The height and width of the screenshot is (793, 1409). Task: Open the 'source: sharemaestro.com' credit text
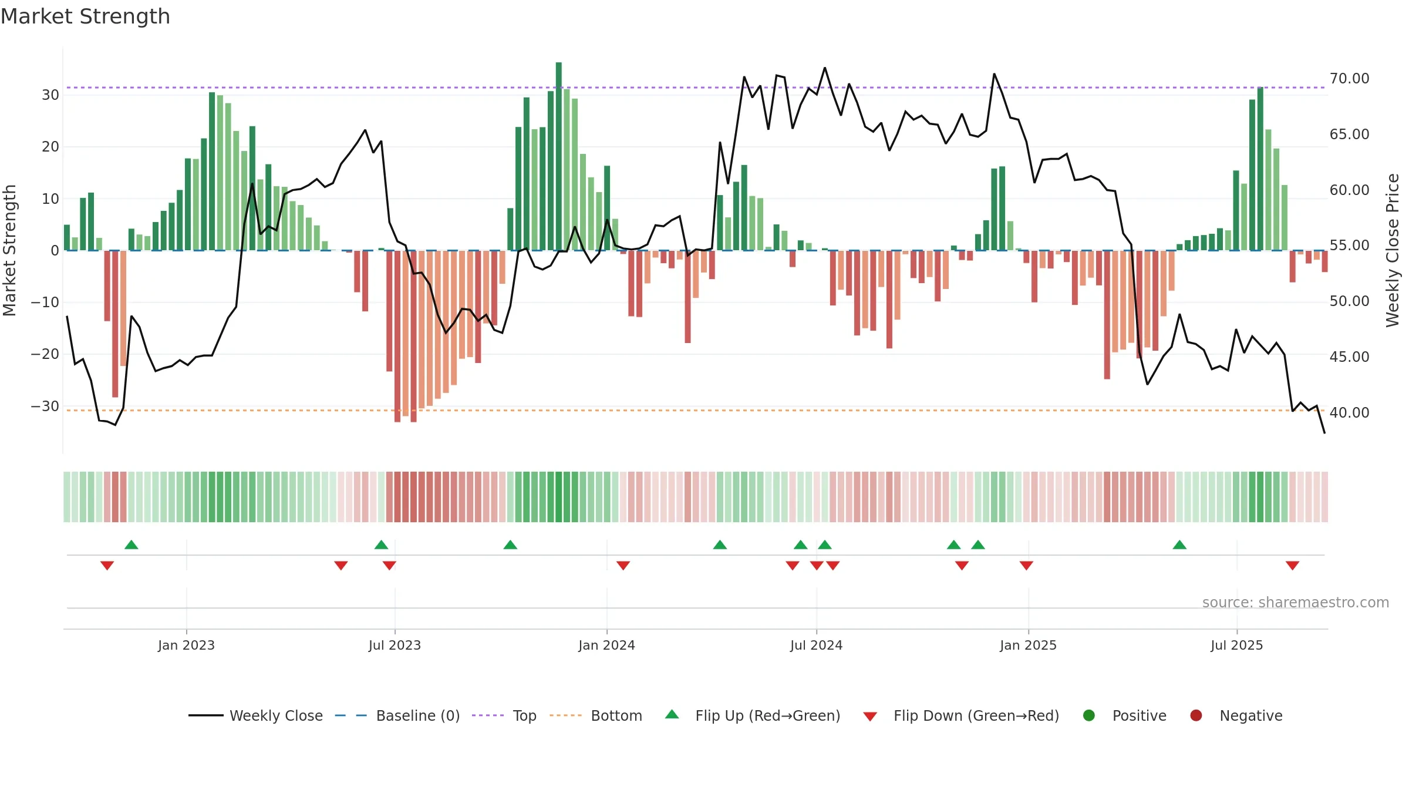(1296, 602)
